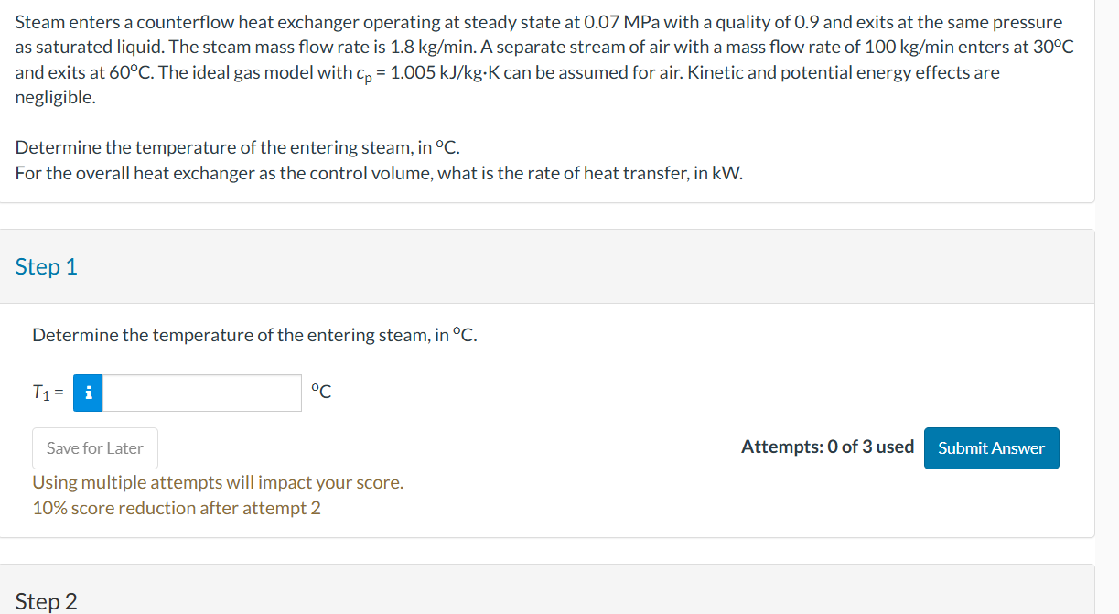Viewport: 1119px width, 614px height.
Task: Click the °C unit label beside the answer box
Action: coord(320,392)
